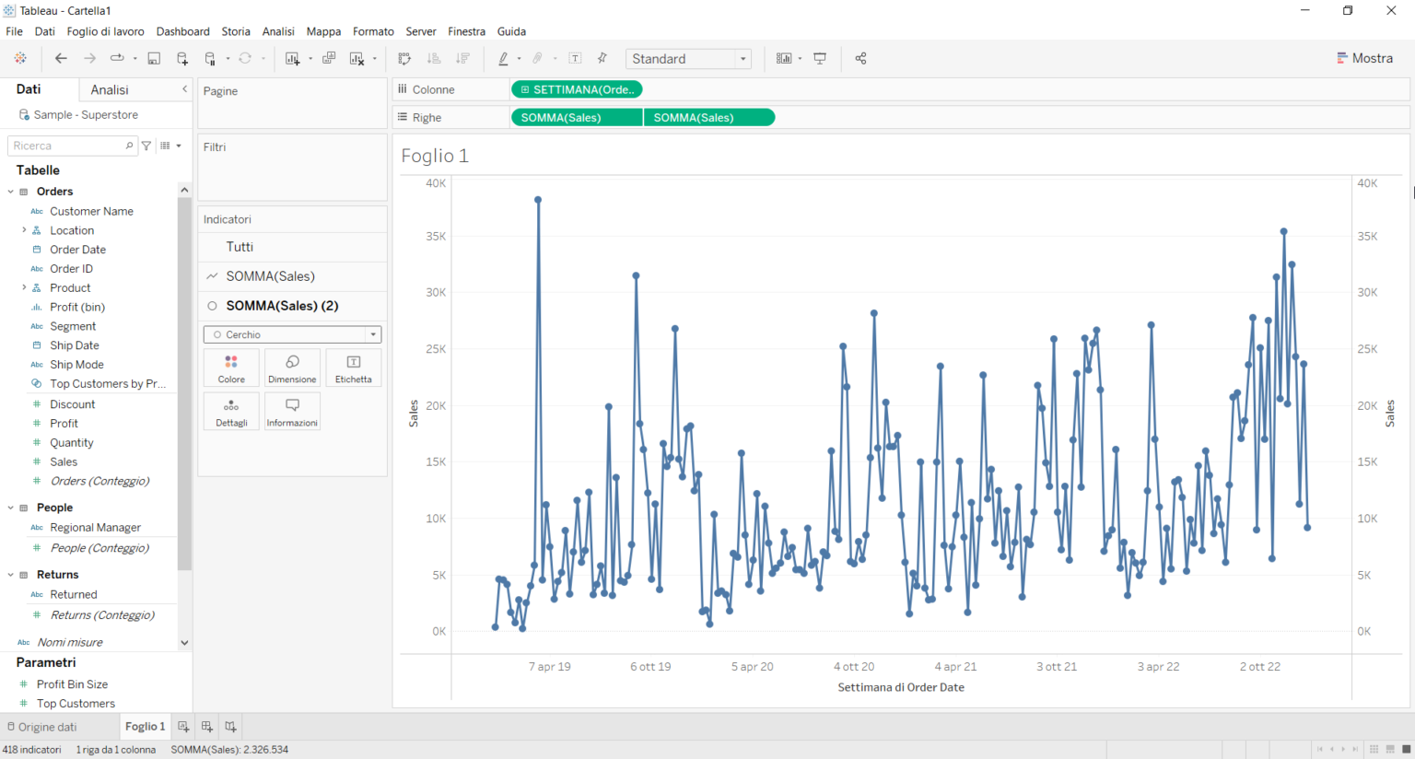
Task: Click the Etichetta marks button
Action: coord(353,367)
